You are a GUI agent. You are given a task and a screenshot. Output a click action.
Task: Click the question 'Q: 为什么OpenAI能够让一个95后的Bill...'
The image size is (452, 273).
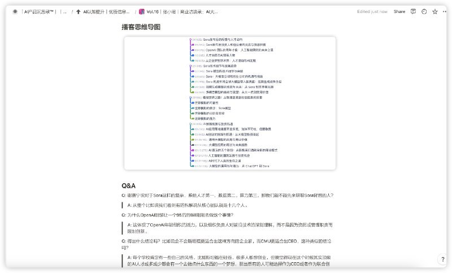coord(177,215)
